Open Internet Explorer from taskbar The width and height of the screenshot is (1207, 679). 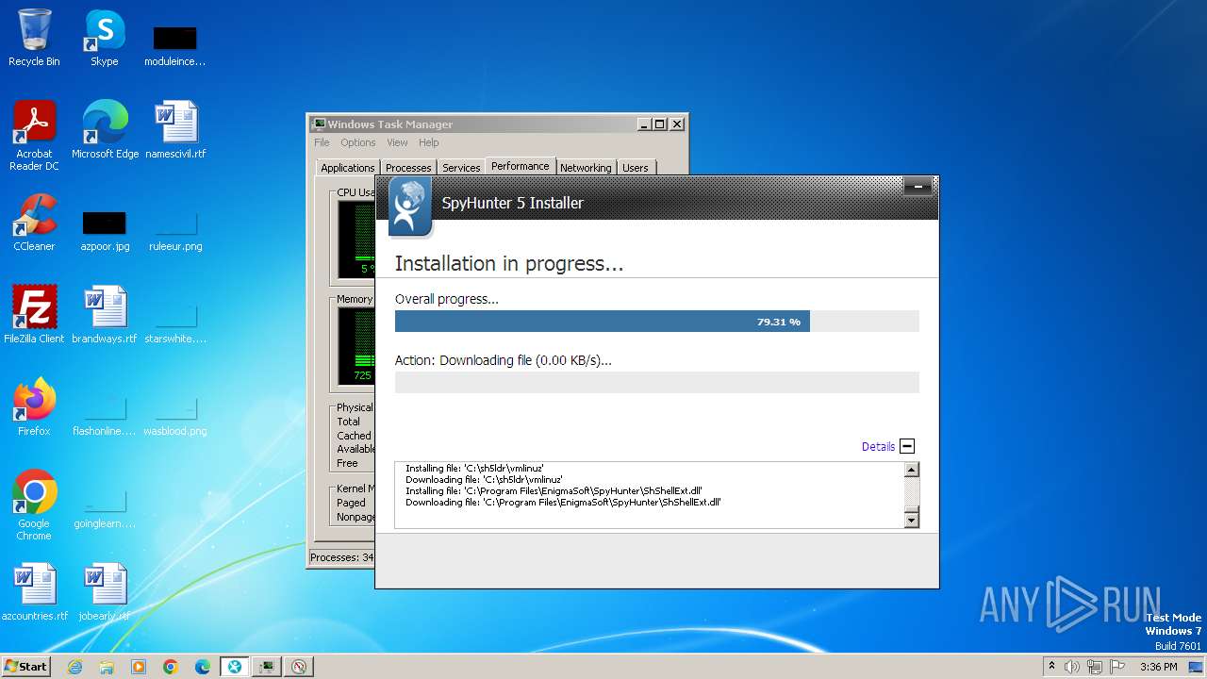(74, 667)
